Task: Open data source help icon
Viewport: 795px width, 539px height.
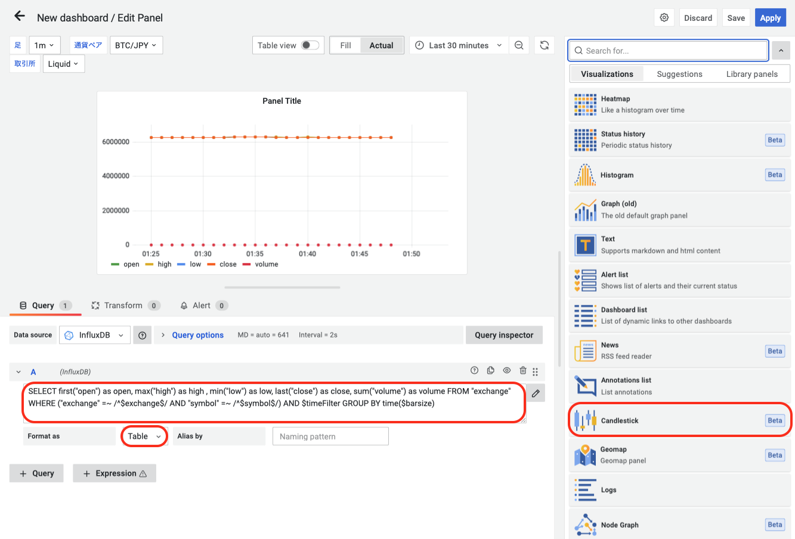Action: (143, 335)
